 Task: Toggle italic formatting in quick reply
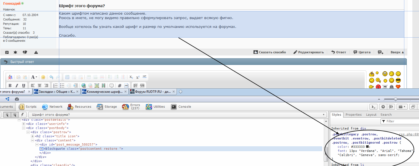[x=17, y=86]
